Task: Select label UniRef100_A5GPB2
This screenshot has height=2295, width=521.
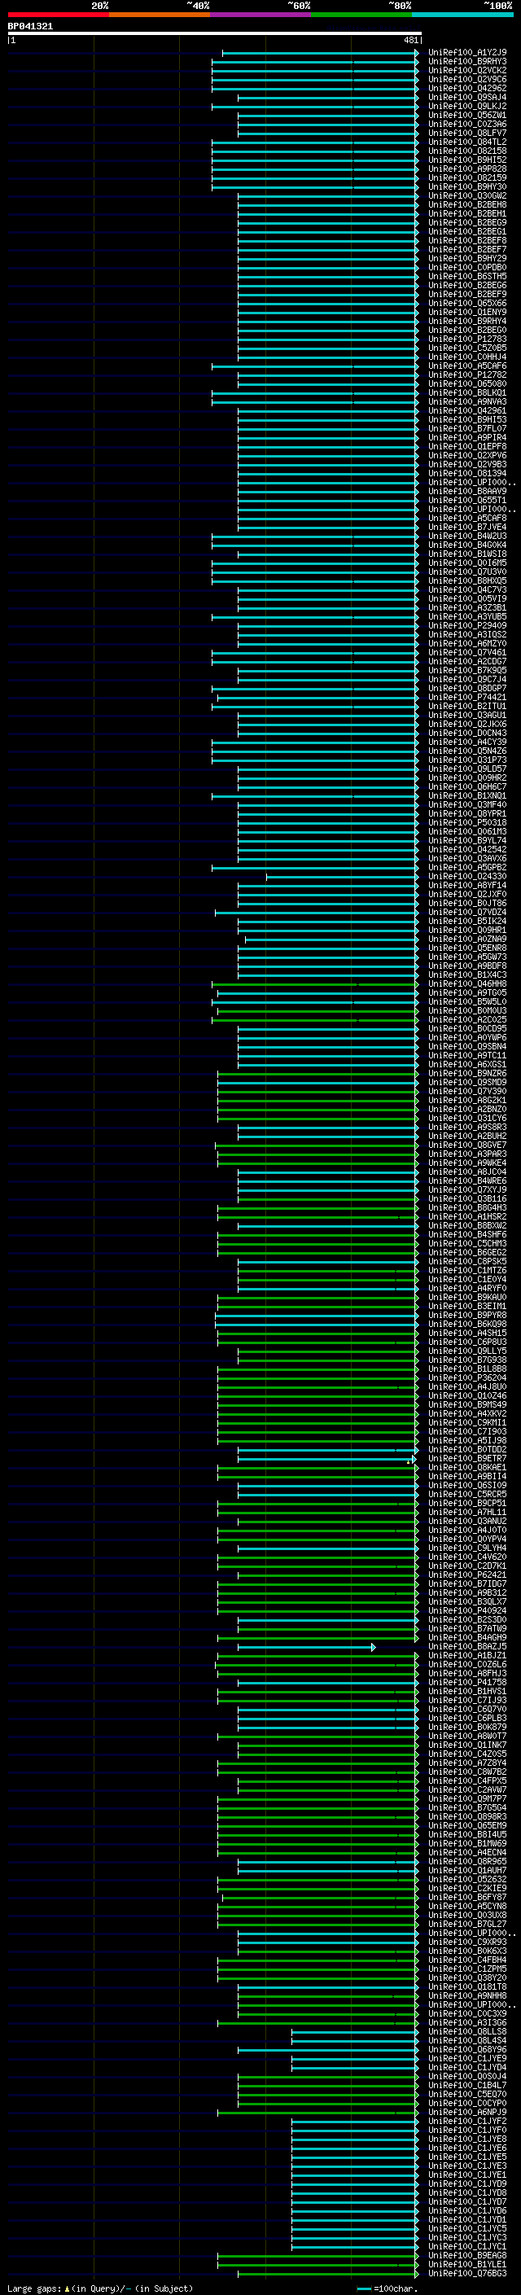Action: pos(467,867)
